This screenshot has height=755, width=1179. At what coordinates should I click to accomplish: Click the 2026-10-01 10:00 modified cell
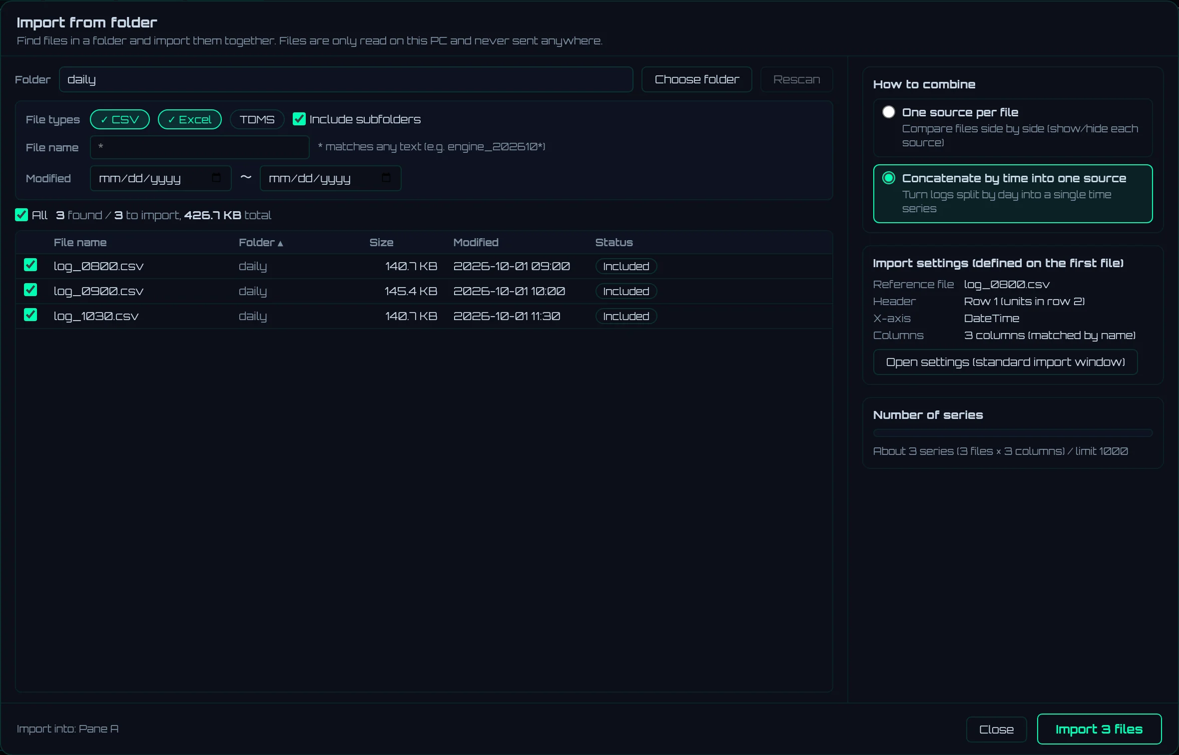(x=509, y=291)
